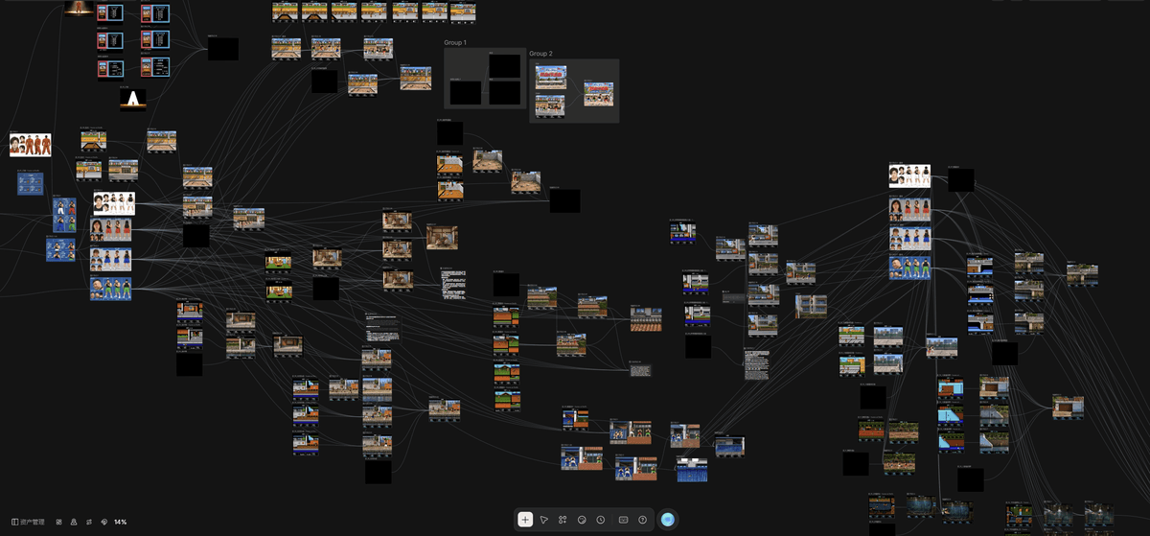Select the white cone light image node
Image resolution: width=1150 pixels, height=536 pixels.
tap(133, 99)
